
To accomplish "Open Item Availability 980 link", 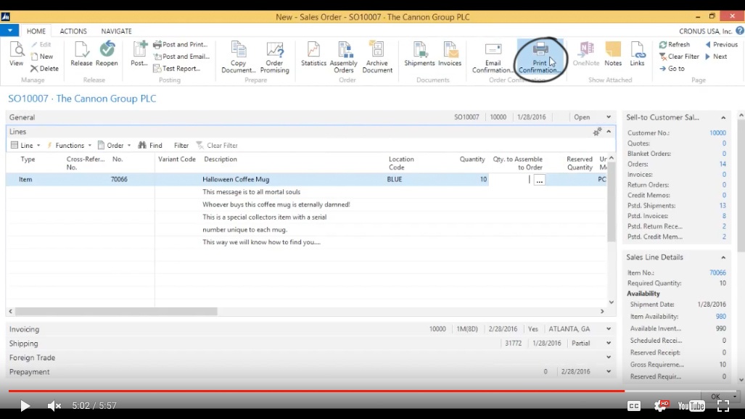I will pos(721,316).
